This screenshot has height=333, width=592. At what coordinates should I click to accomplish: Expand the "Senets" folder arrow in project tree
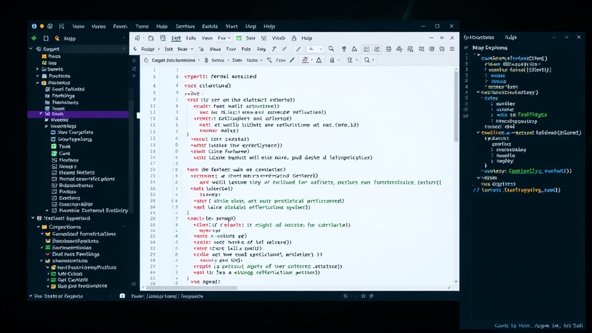click(x=38, y=69)
